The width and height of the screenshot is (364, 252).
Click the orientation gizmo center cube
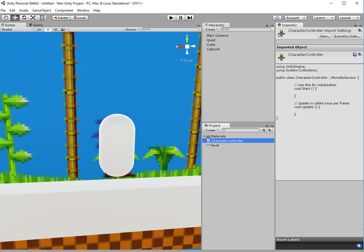pyautogui.click(x=187, y=46)
